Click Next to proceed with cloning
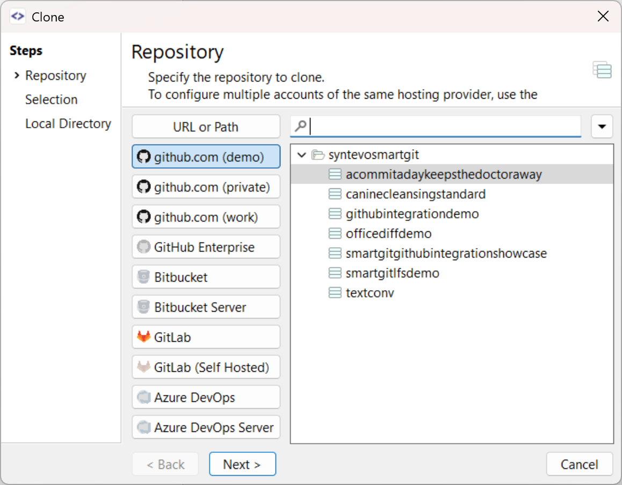This screenshot has height=485, width=622. click(x=242, y=464)
